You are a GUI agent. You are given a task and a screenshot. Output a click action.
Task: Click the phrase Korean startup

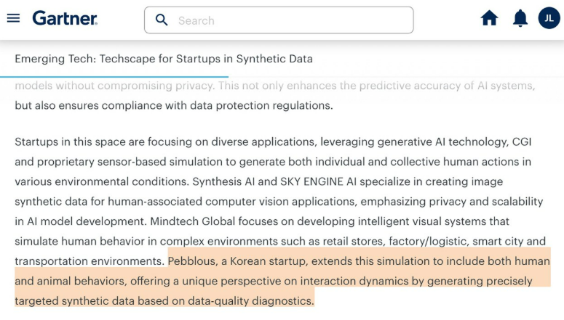coord(281,260)
